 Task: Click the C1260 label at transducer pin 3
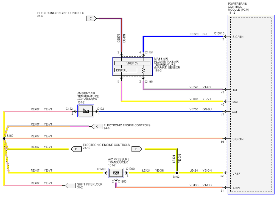[x=130, y=169]
